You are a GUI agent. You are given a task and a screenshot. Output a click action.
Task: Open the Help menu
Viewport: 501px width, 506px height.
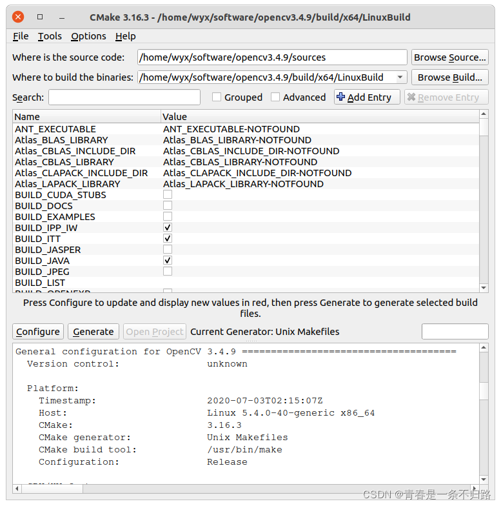pos(126,36)
